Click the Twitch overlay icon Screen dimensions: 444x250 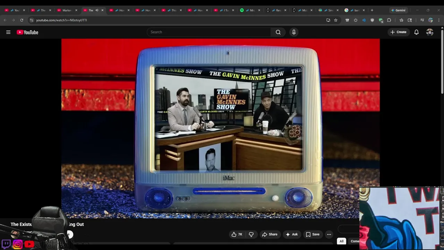pos(6,244)
